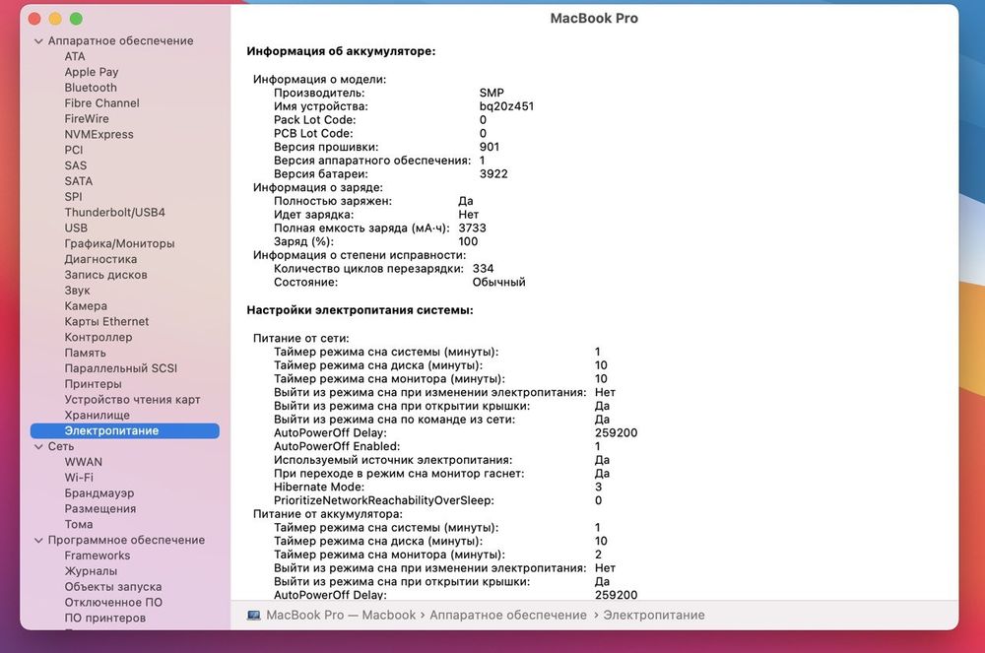Click Настройки электропитания системы heading

click(360, 310)
